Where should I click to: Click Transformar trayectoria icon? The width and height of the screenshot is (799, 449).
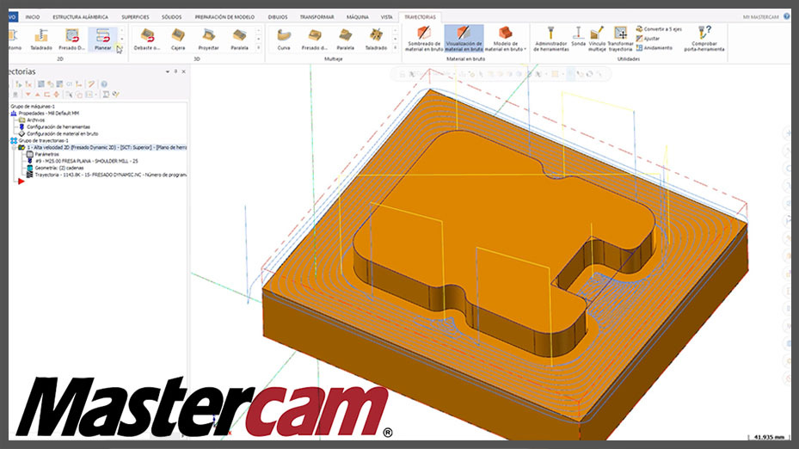pyautogui.click(x=620, y=39)
